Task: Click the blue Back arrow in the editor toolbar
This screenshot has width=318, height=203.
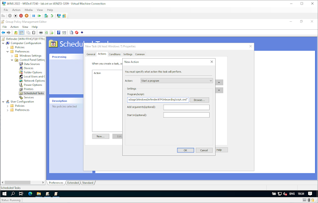Action: point(3,32)
